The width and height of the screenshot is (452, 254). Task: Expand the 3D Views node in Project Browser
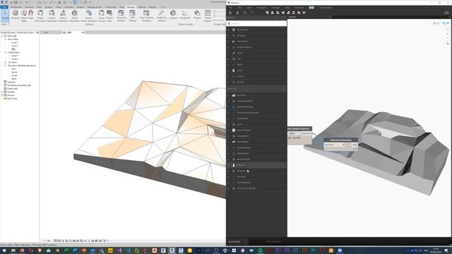pos(6,62)
